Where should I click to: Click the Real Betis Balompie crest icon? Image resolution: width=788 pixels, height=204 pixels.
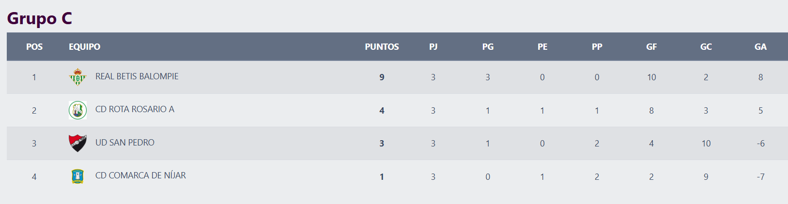pyautogui.click(x=77, y=77)
